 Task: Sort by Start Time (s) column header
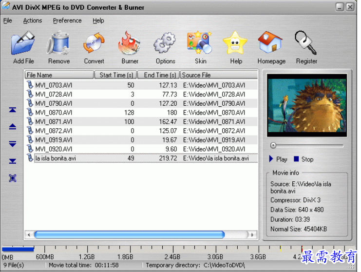115,75
